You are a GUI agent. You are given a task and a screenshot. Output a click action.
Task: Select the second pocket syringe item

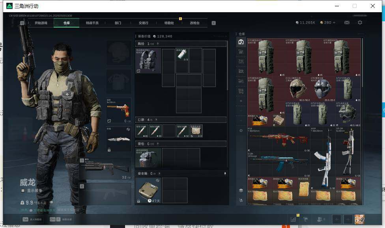point(155,131)
